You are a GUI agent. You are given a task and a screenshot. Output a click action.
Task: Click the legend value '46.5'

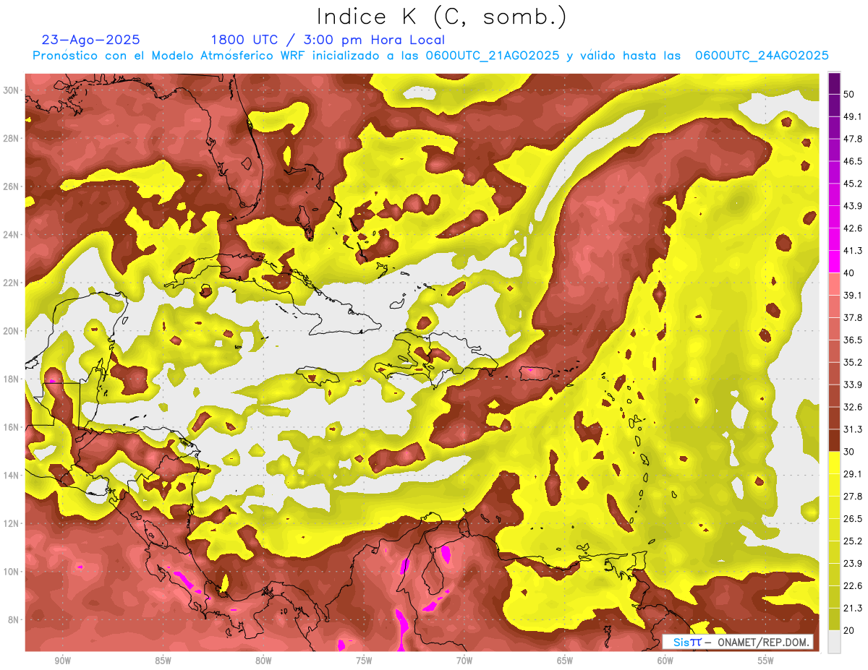pyautogui.click(x=853, y=161)
